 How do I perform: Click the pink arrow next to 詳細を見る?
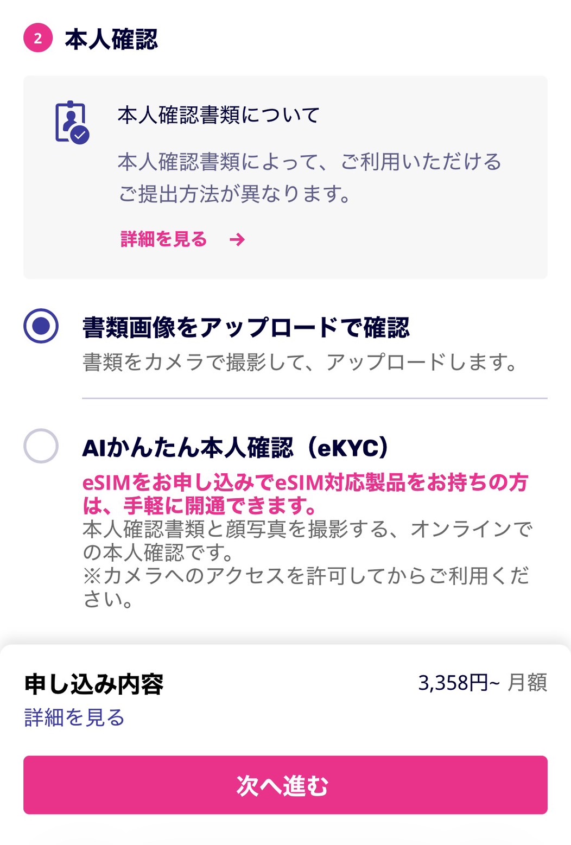(237, 239)
